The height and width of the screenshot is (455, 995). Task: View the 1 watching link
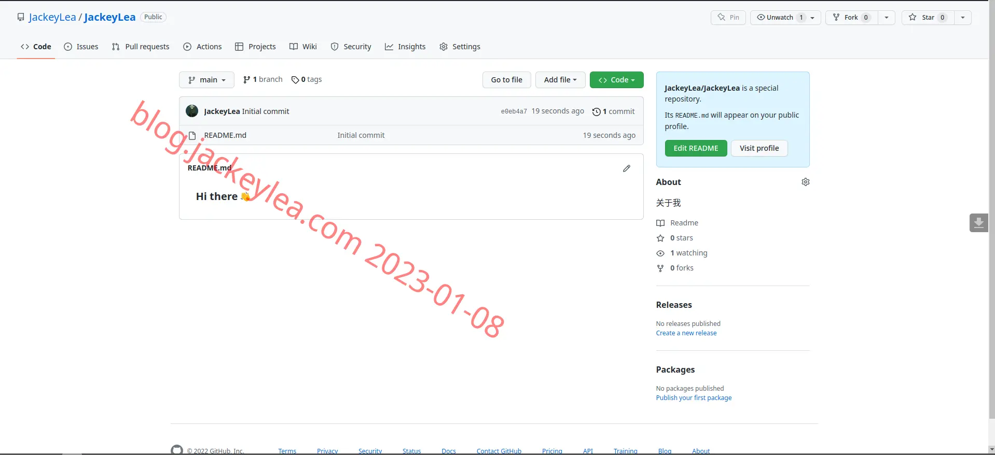688,253
